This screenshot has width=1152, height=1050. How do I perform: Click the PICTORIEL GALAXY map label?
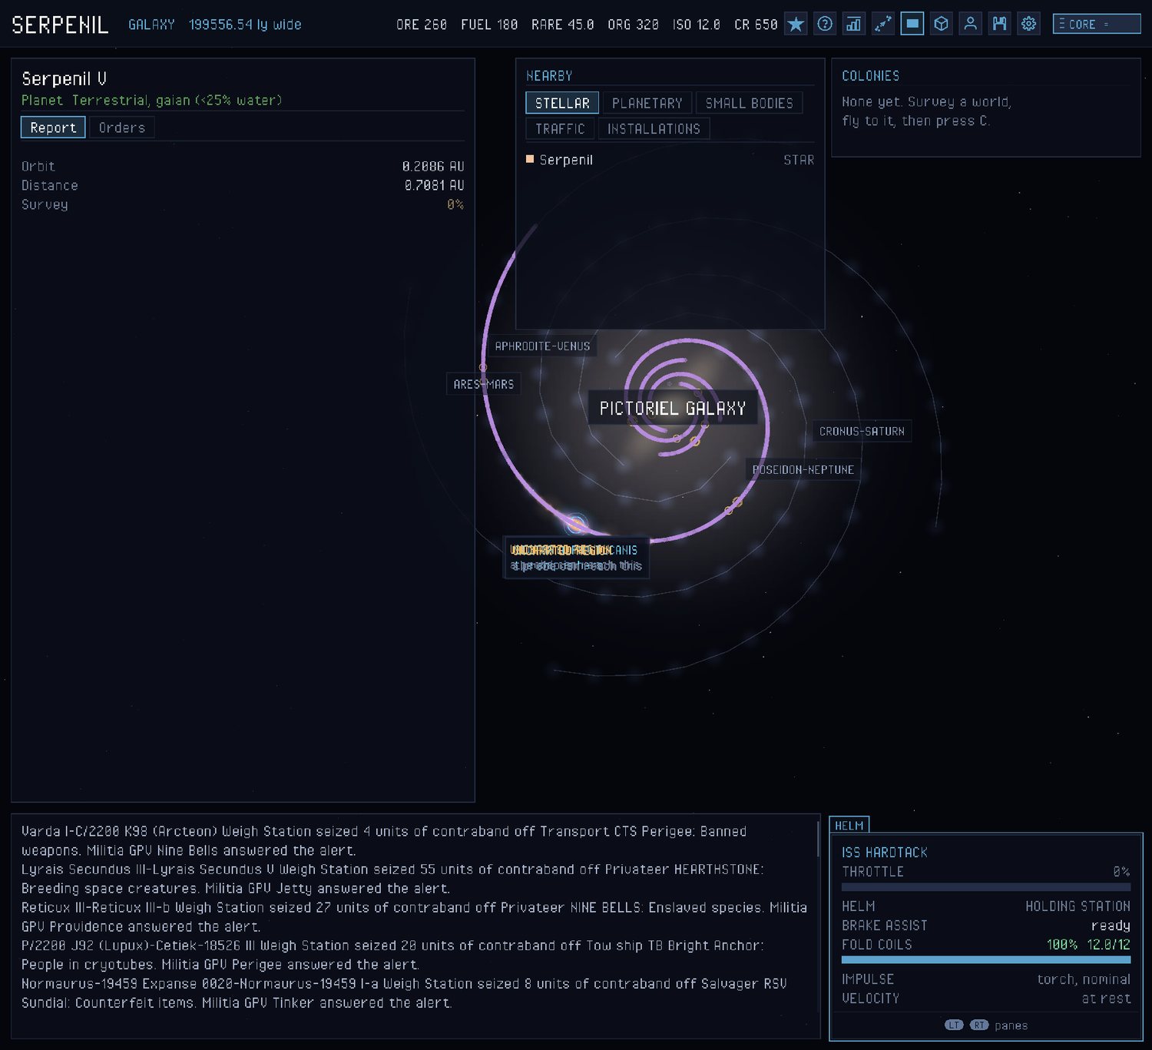(673, 408)
